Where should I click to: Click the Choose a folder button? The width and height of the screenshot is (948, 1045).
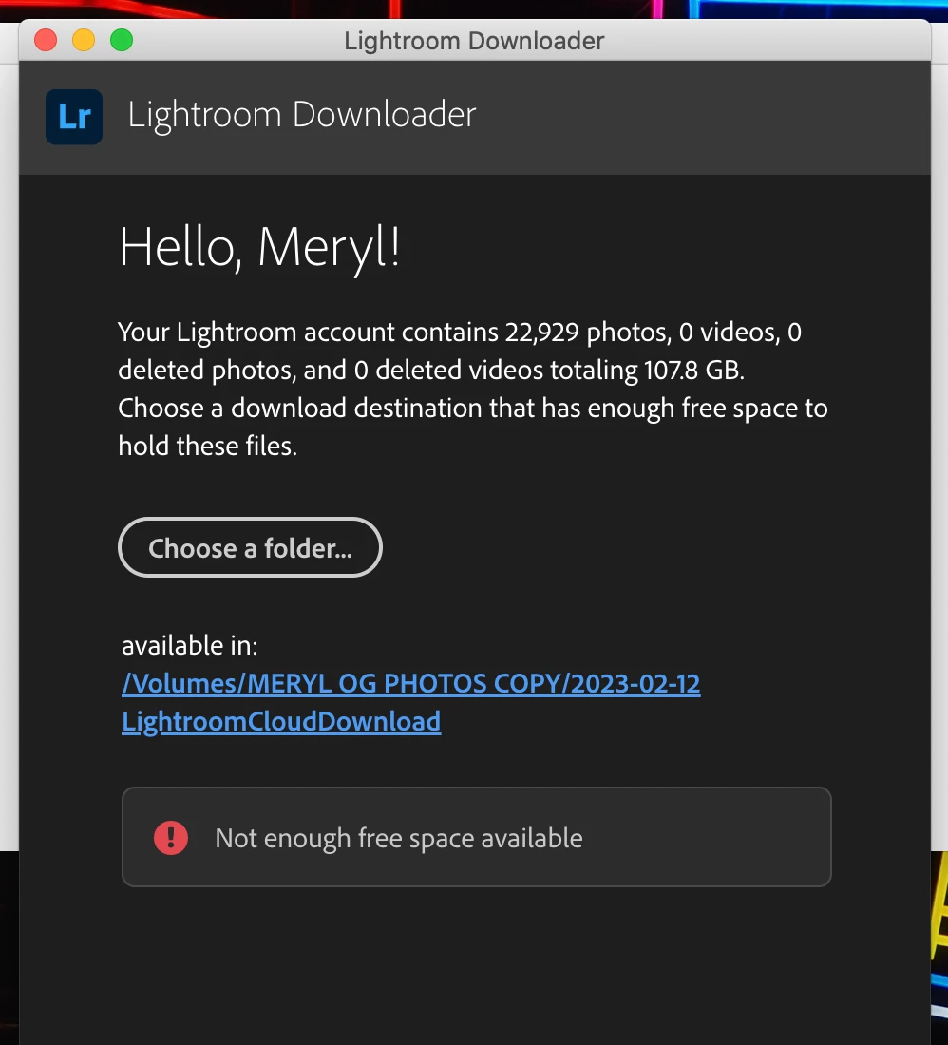coord(250,547)
